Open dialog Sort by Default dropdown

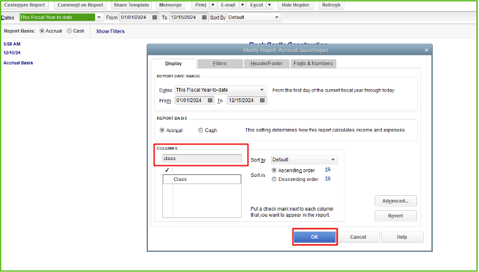[333, 160]
